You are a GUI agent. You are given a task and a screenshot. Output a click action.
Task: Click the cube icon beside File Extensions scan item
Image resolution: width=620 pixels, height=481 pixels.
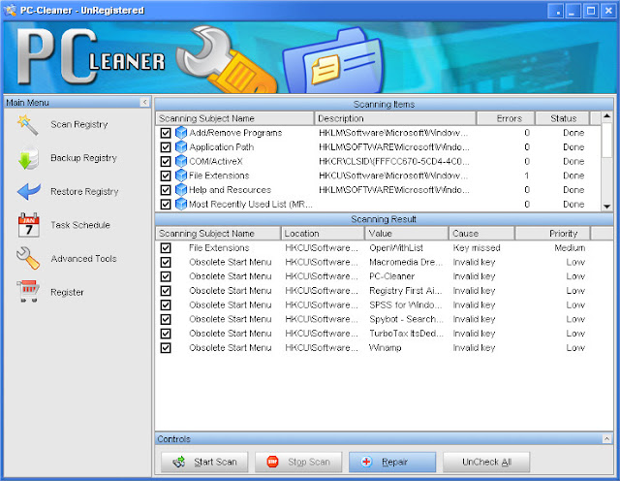point(181,176)
